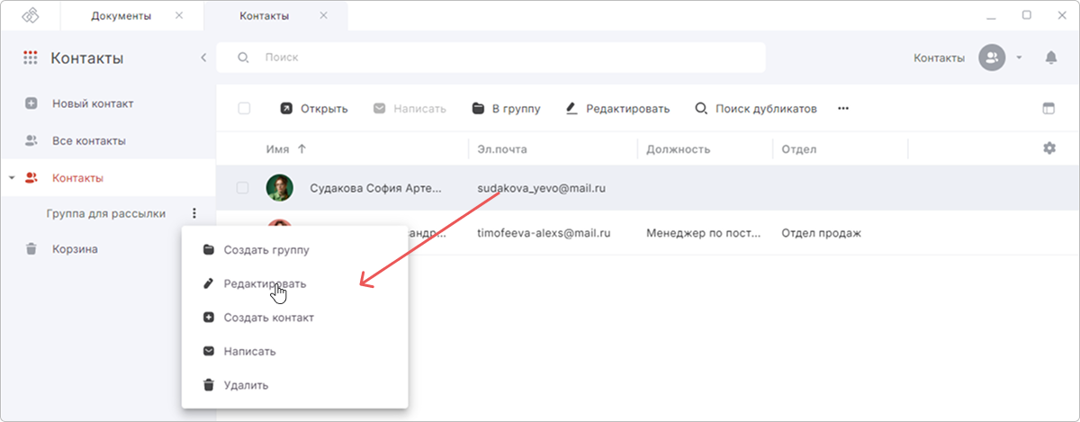Click the search magnifier icon
Viewport: 1080px width, 422px height.
point(243,58)
